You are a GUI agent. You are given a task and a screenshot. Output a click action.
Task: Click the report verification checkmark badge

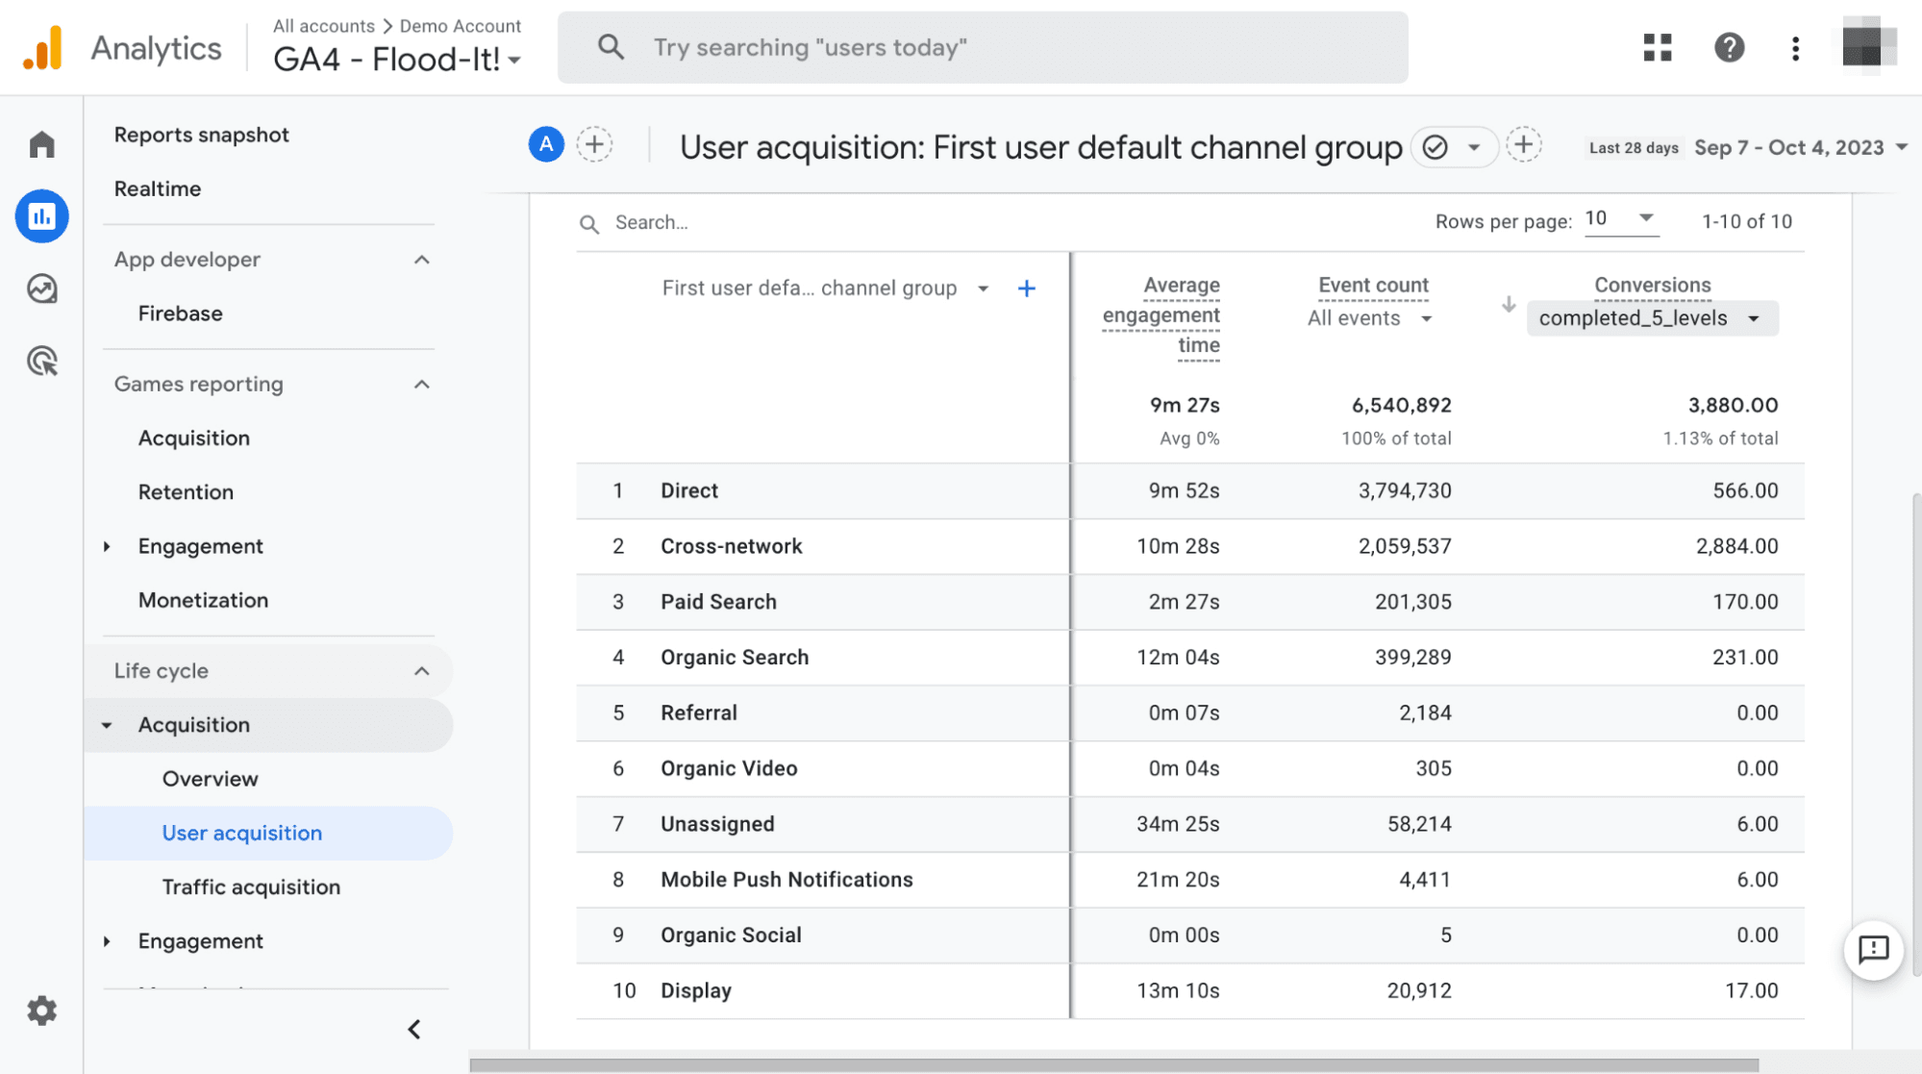point(1435,146)
